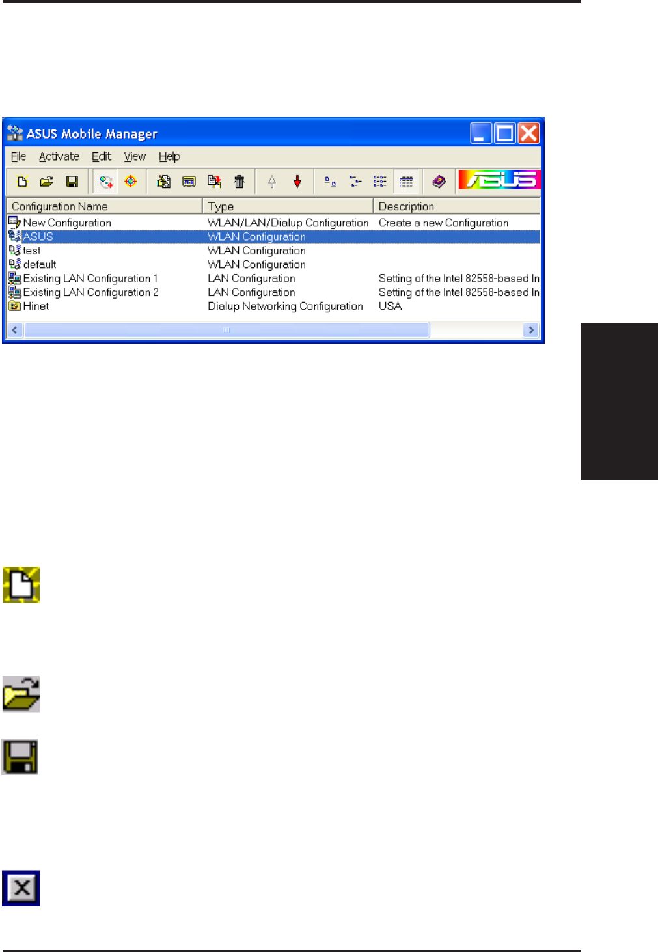
Task: Click the New configuration toolbar icon
Action: 22,182
